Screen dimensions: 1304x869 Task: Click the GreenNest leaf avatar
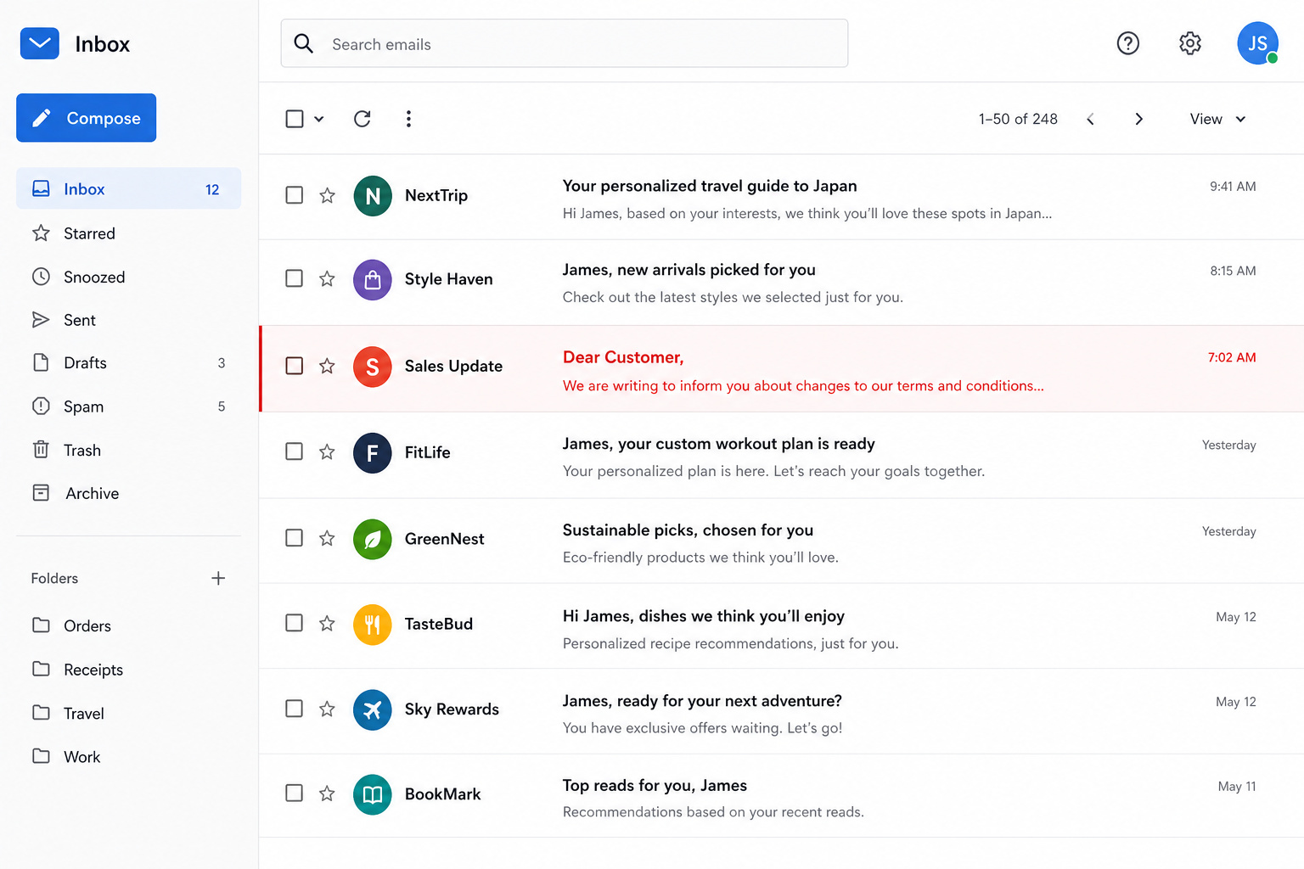[x=373, y=539]
